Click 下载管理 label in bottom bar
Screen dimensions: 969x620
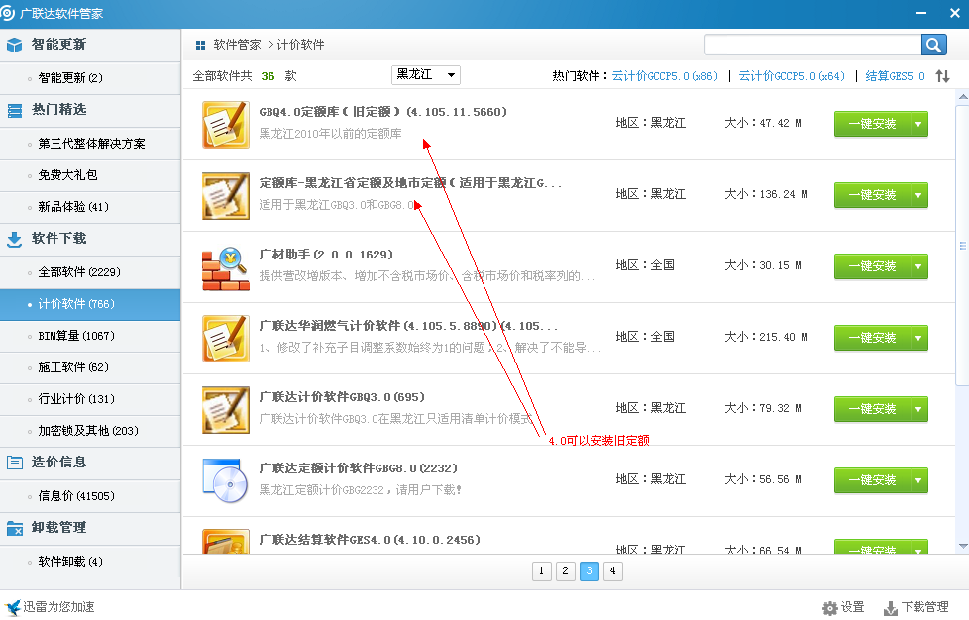pyautogui.click(x=925, y=608)
